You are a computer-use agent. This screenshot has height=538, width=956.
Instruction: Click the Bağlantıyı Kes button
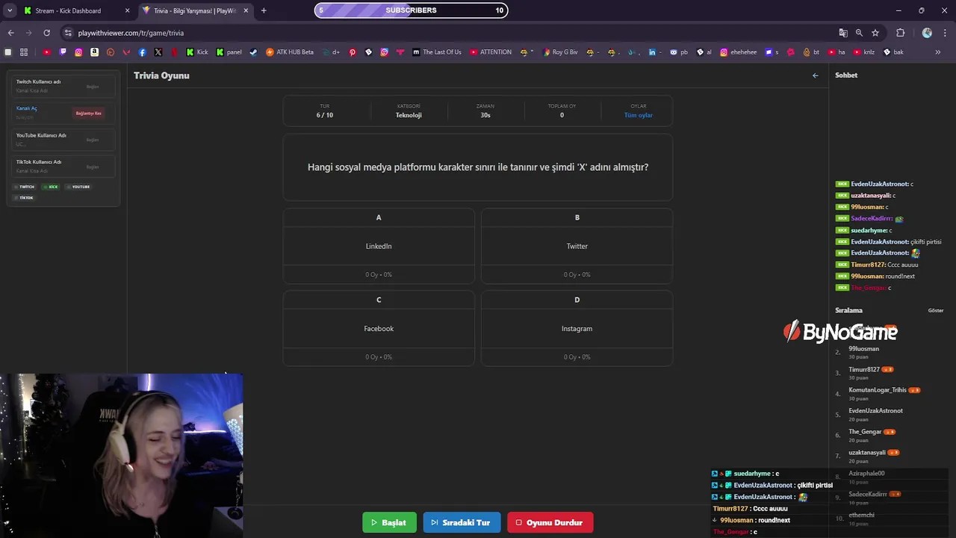[89, 114]
